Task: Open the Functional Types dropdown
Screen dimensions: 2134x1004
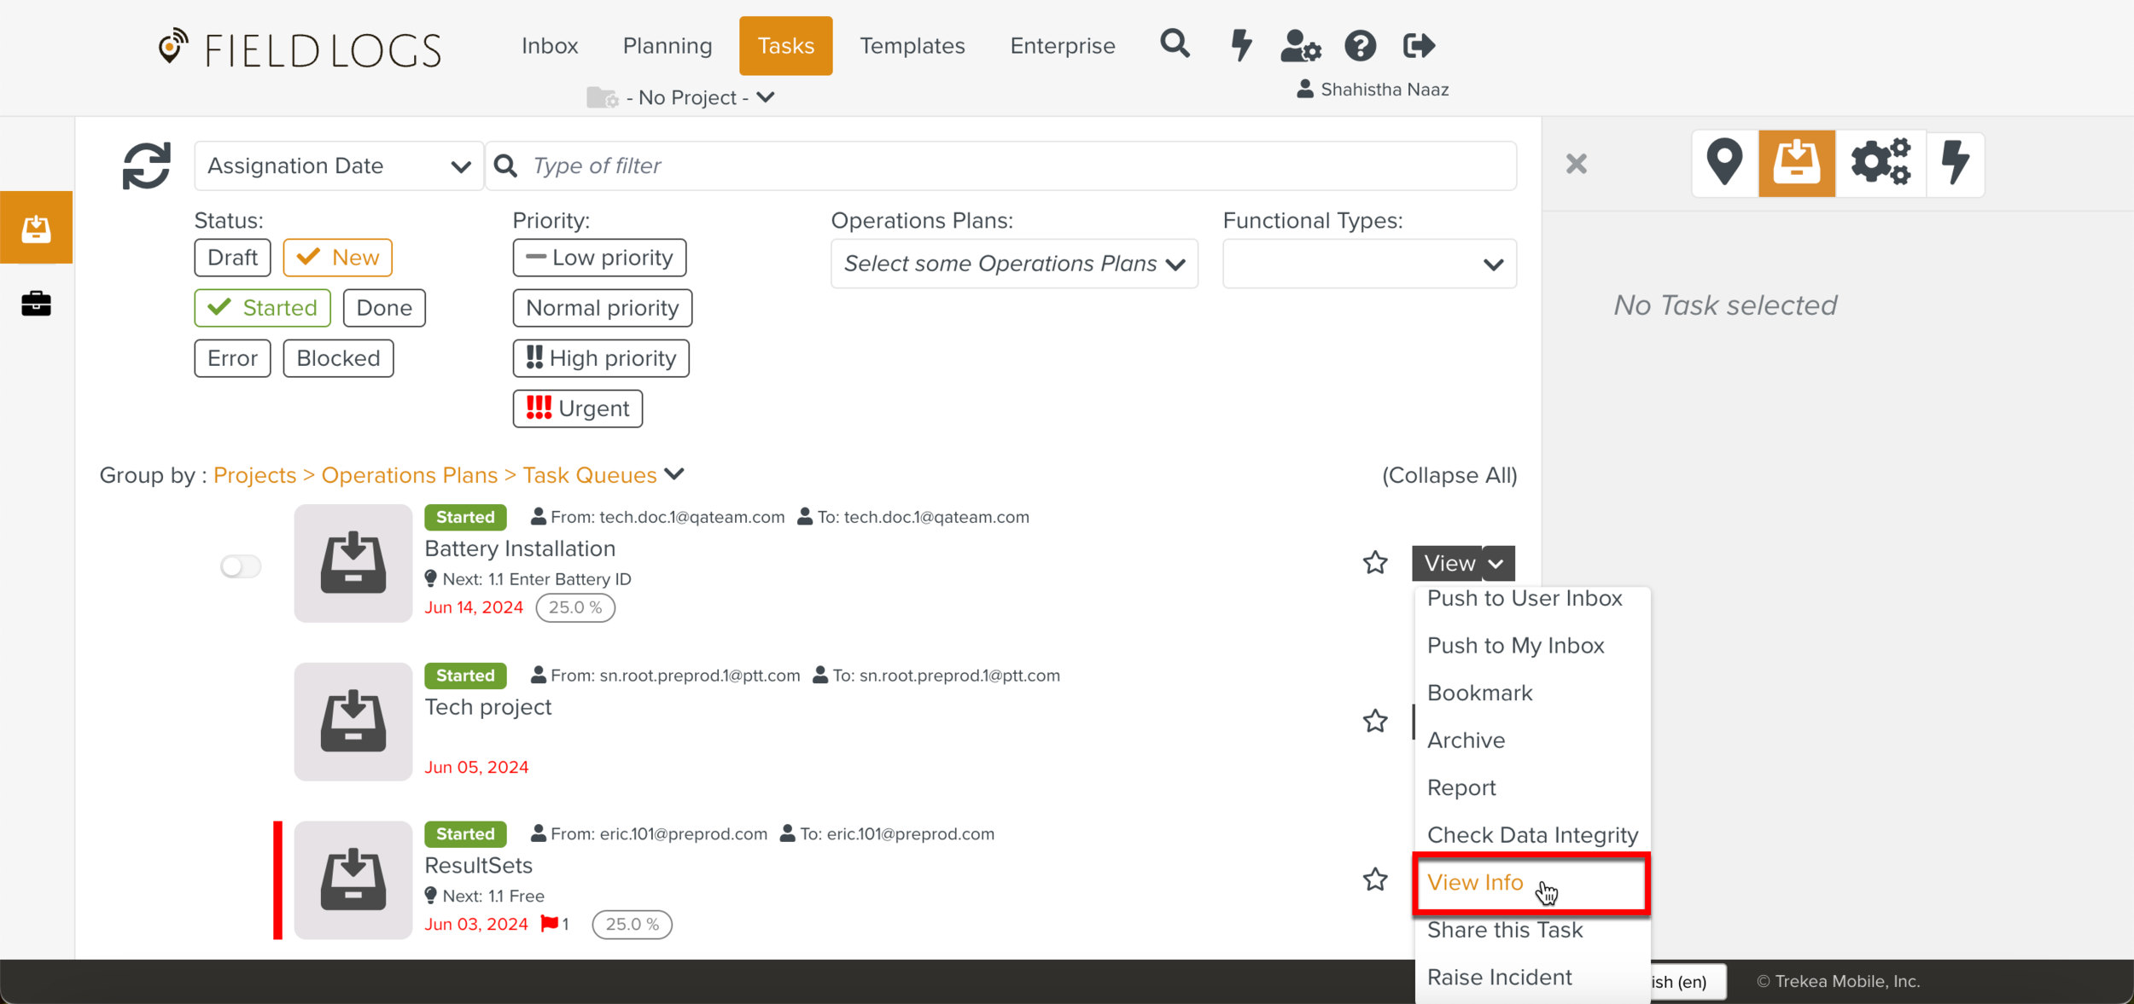Action: [1368, 264]
